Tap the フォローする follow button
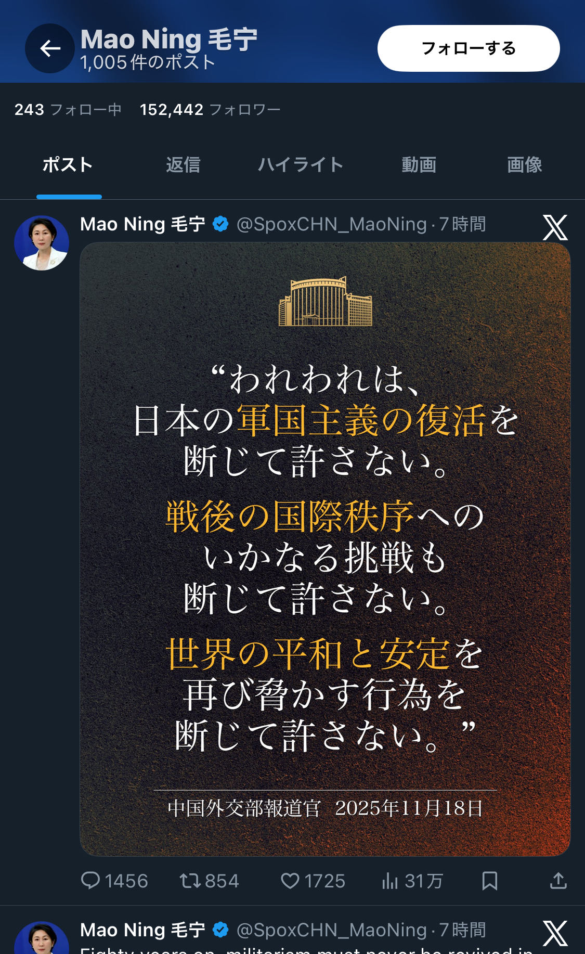Screen dimensions: 585x954 point(469,48)
